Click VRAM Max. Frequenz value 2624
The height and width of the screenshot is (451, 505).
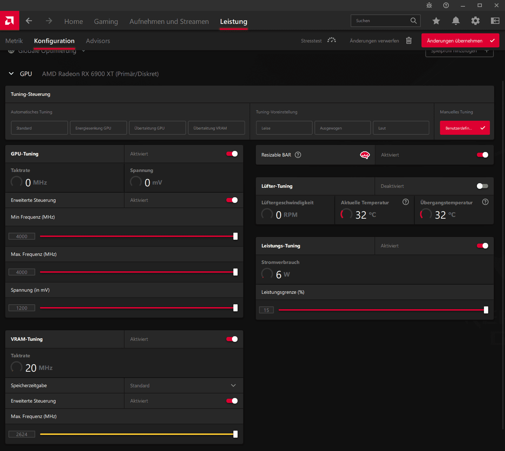tap(22, 434)
